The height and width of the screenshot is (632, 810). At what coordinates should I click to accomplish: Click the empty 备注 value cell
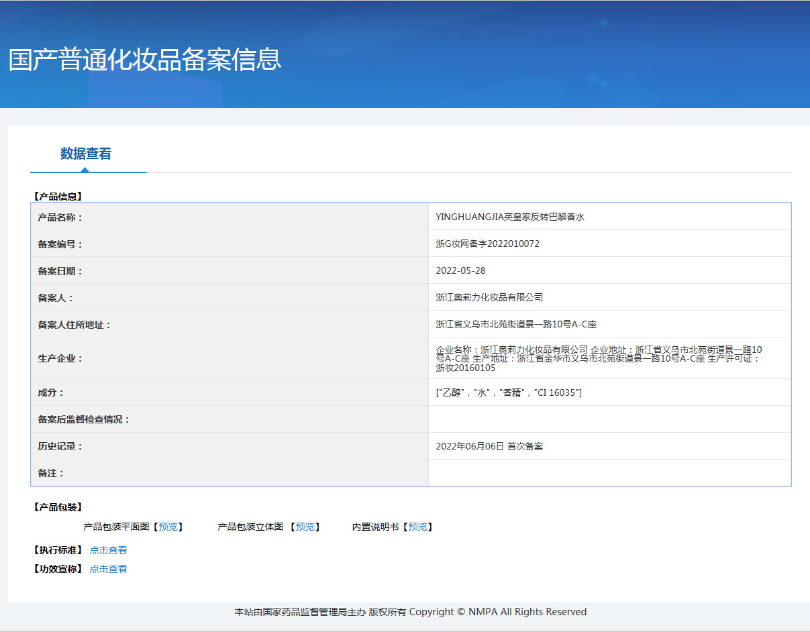pyautogui.click(x=609, y=473)
